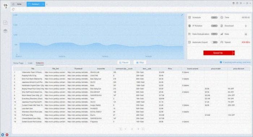Select the 'Fragrance' brand cell

coord(101,122)
